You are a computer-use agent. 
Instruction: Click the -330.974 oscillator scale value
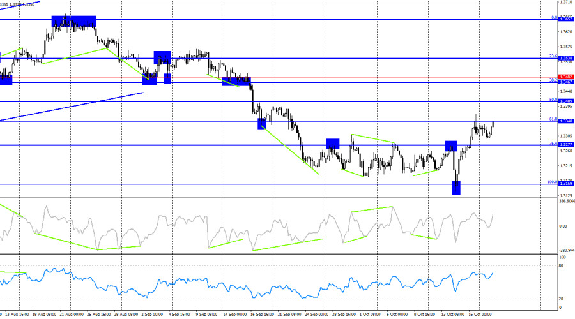[x=567, y=251]
